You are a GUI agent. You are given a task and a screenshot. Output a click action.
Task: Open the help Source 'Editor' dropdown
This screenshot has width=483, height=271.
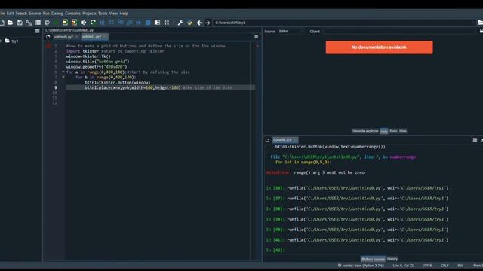click(x=291, y=32)
